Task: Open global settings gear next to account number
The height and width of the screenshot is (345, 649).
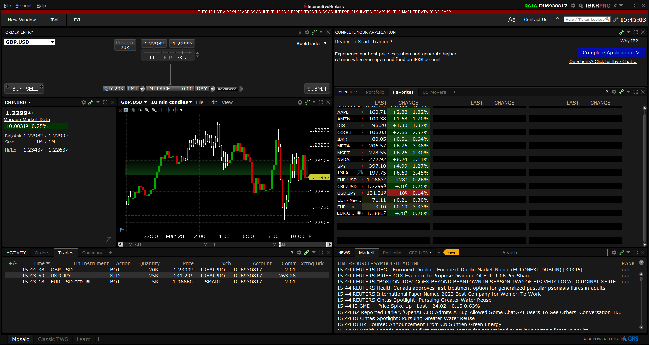Action: click(573, 6)
